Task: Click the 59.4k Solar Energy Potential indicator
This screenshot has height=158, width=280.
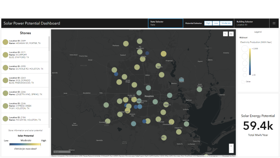Action: 258,125
